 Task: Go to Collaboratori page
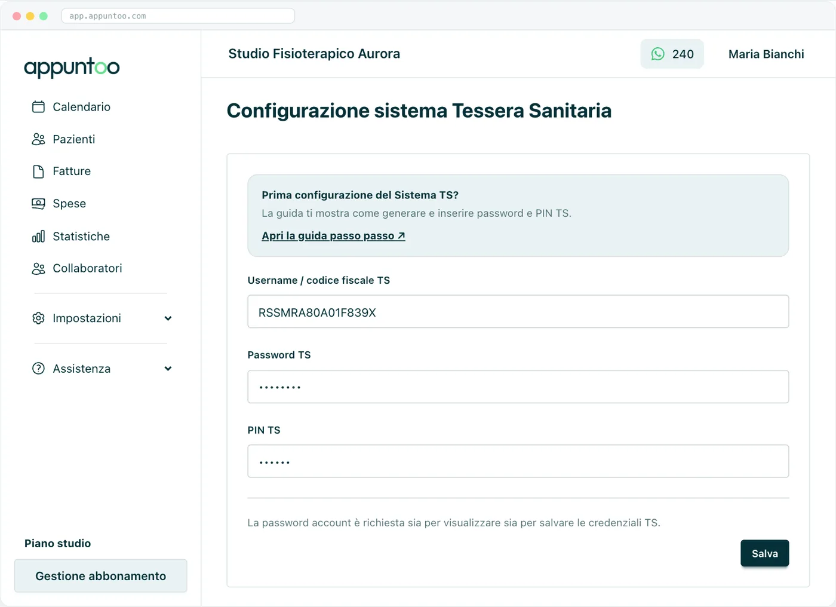(x=87, y=268)
